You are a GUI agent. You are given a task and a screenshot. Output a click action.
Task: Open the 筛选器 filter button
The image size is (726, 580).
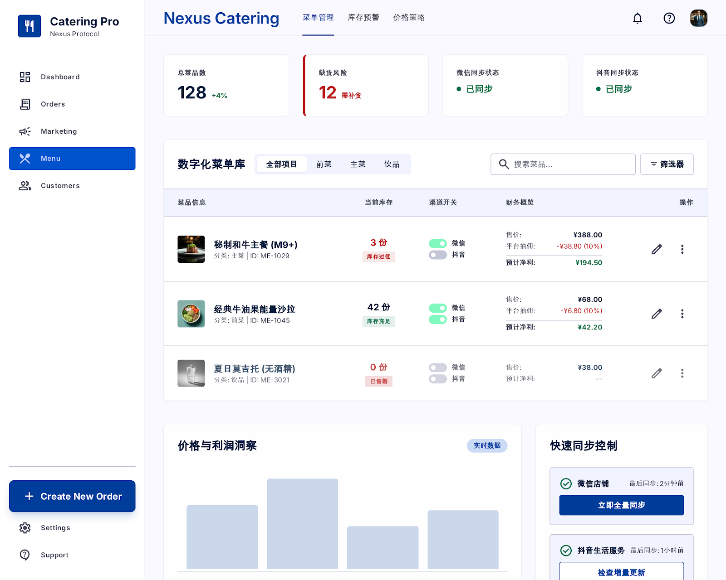tap(667, 164)
